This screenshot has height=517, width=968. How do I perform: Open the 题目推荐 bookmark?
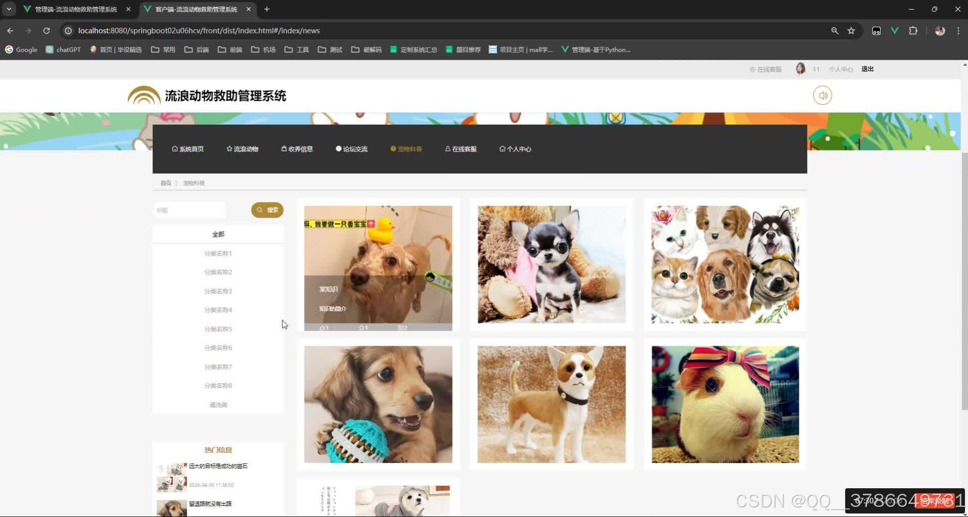tap(463, 49)
